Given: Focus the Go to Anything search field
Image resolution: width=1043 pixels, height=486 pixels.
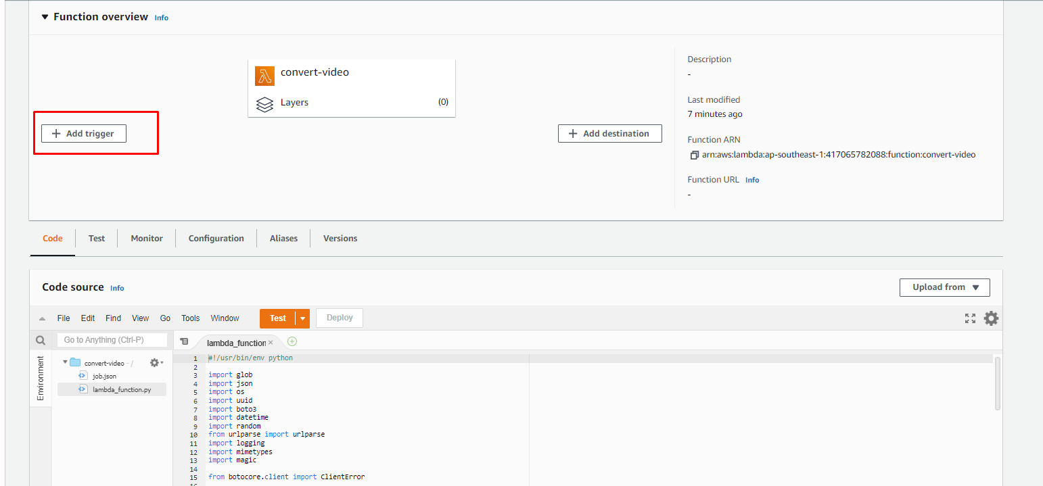Looking at the screenshot, I should tap(112, 340).
